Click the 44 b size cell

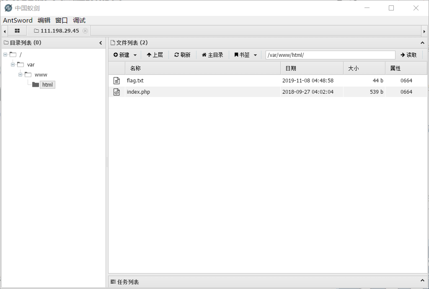378,81
